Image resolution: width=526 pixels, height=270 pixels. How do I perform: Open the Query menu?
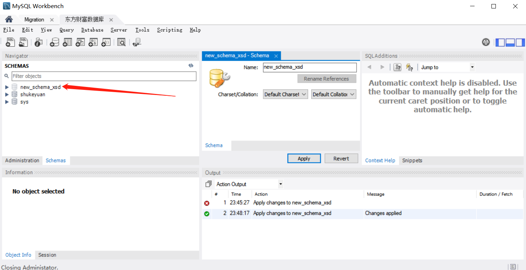point(67,30)
